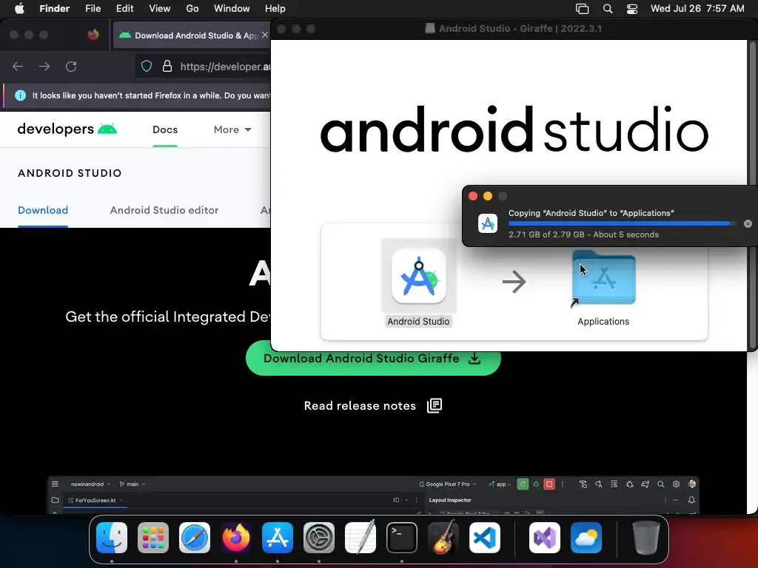Screen dimensions: 758x568
Task: Expand the More dropdown on developers site
Action: (232, 129)
